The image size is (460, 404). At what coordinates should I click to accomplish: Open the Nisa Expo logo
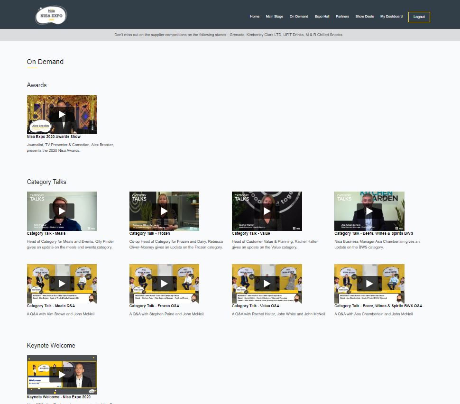click(51, 15)
